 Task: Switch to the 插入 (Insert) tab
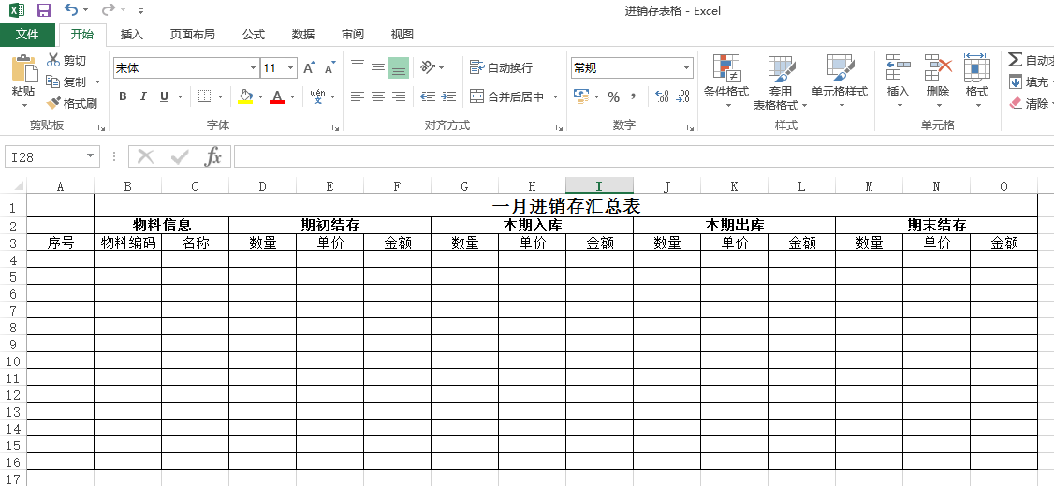[132, 35]
